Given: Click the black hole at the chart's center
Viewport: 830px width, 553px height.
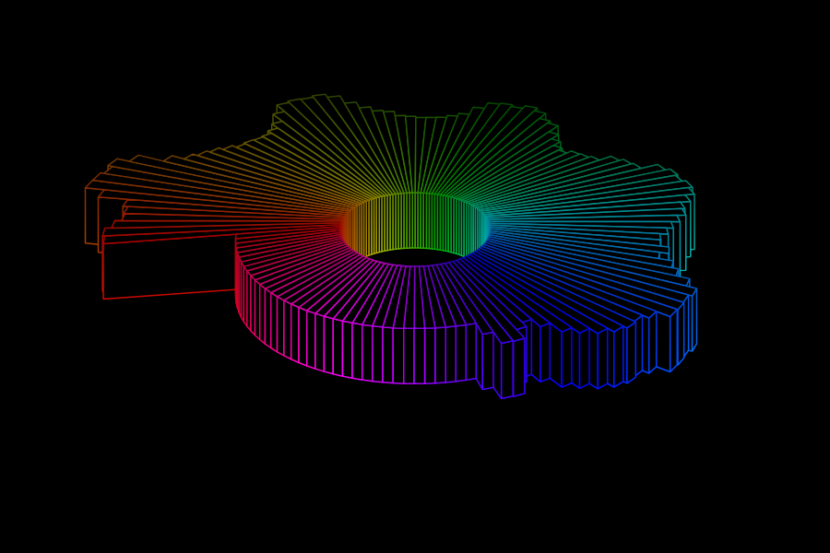Looking at the screenshot, I should point(415,257).
